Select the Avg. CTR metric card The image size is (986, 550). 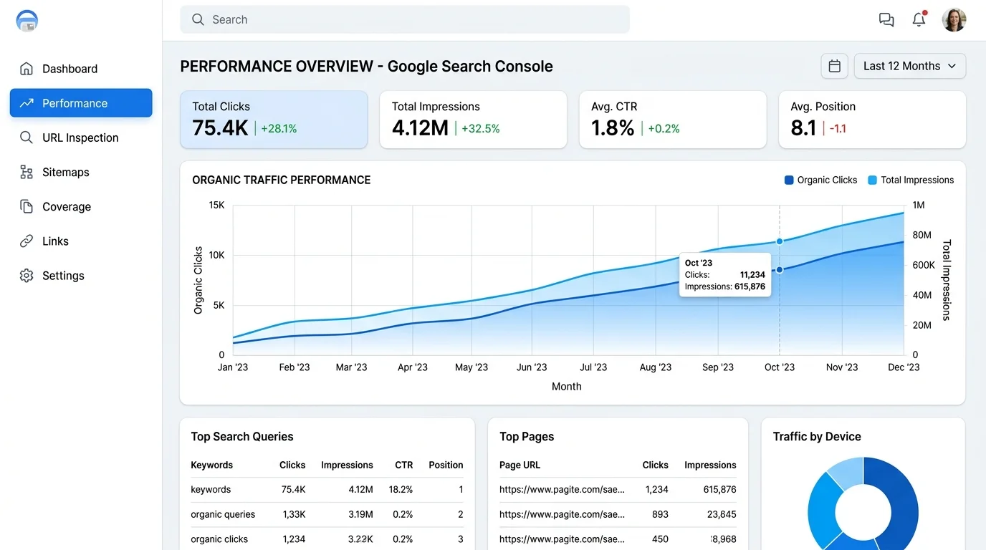click(x=673, y=120)
